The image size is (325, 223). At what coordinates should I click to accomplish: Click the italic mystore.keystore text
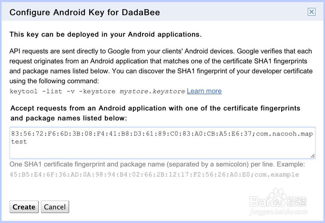(152, 91)
